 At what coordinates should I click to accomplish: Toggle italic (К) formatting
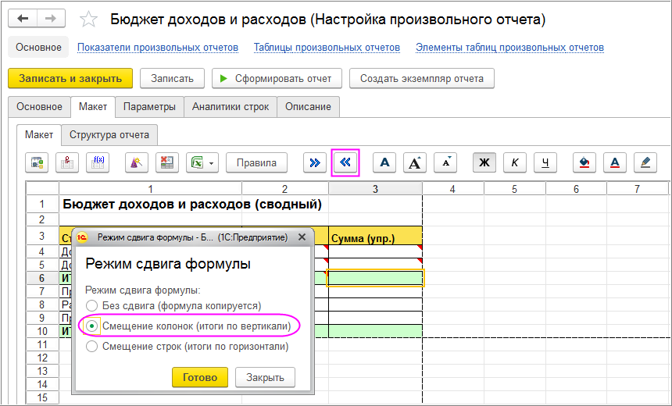click(514, 162)
